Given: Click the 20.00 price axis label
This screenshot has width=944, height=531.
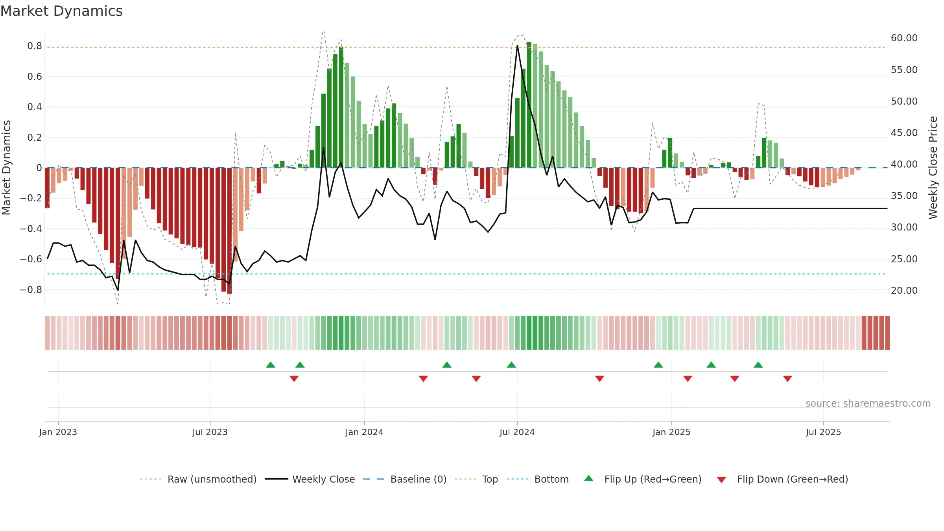Looking at the screenshot, I should [904, 290].
